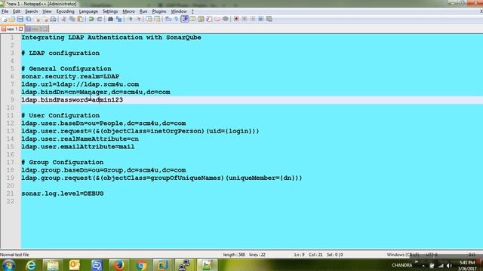
Task: Open Google Chrome from taskbar
Action: click(141, 265)
